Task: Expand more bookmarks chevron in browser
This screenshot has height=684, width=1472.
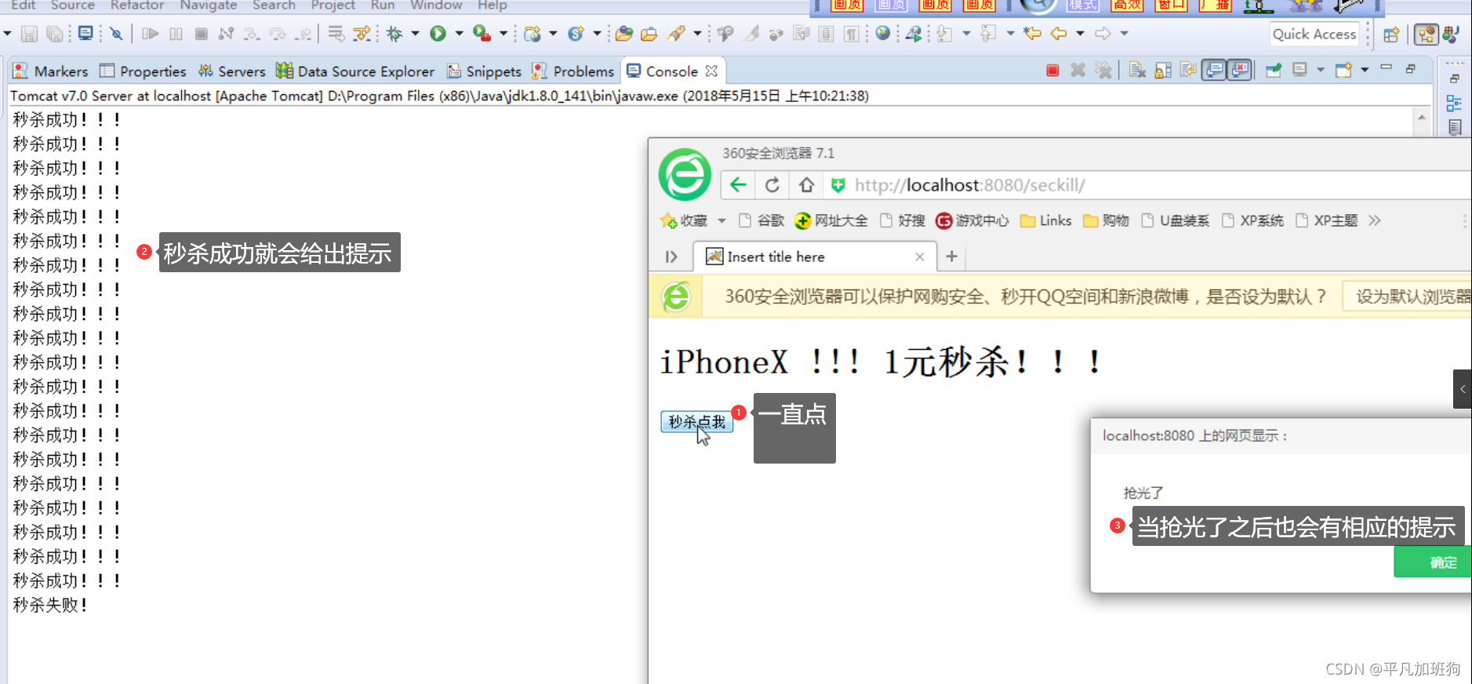Action: 1375,220
